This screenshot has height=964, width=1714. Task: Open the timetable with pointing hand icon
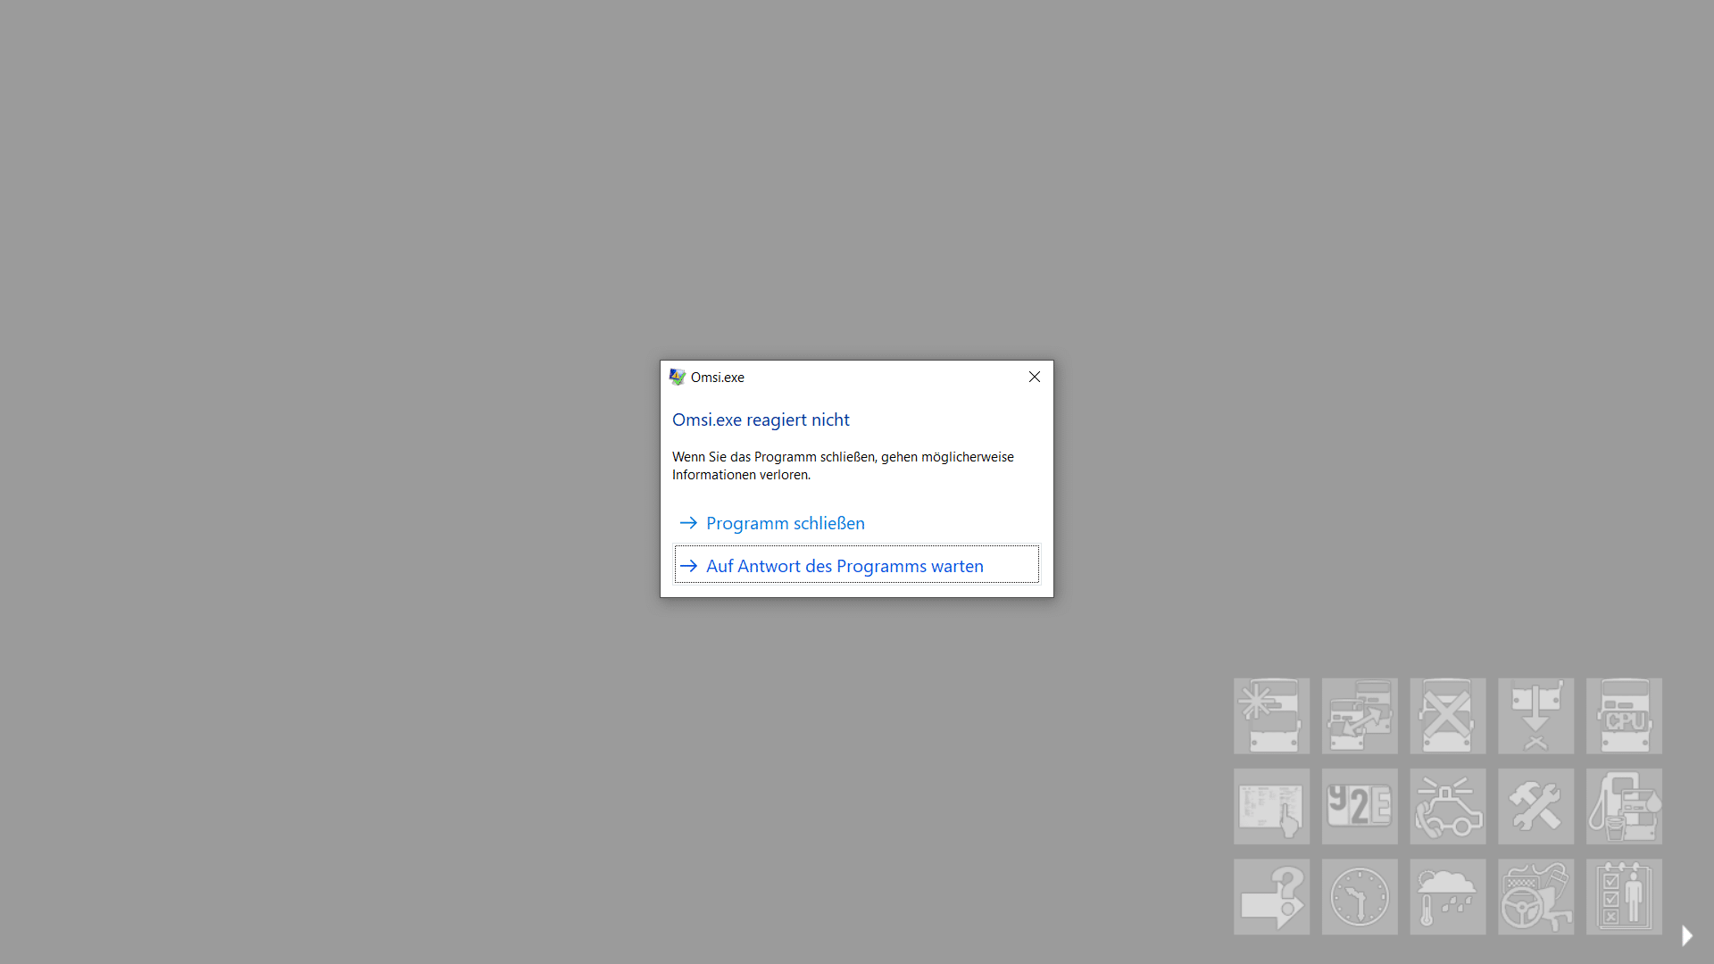1271,806
